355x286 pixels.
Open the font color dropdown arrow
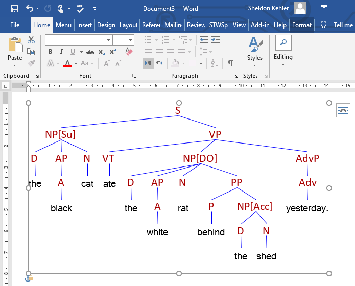tap(76, 63)
